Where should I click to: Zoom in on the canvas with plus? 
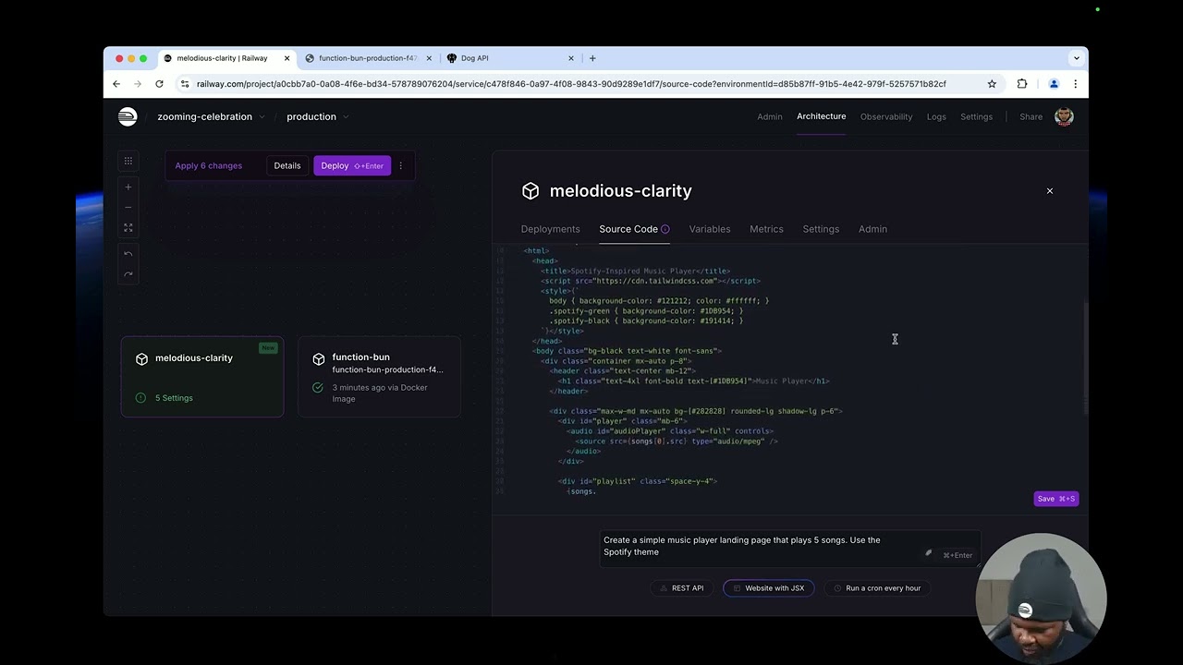pos(128,187)
